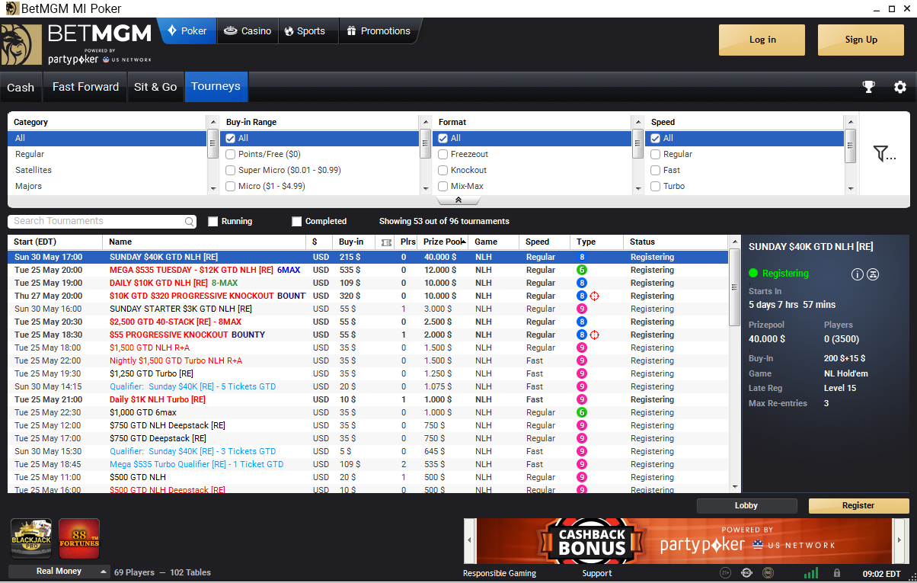Click the BetMGM lion logo
This screenshot has width=917, height=583.
point(21,44)
